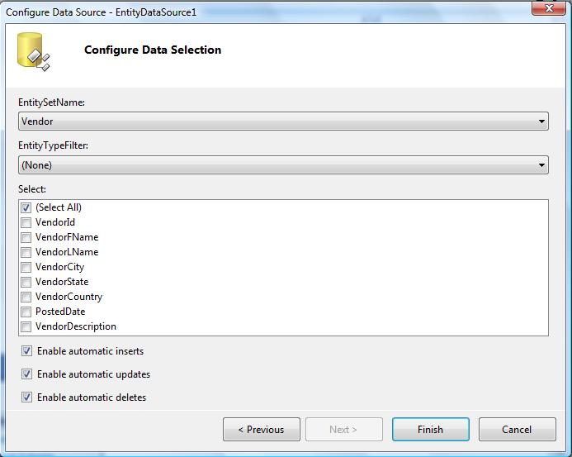Check the VendorCity field checkbox
The width and height of the screenshot is (572, 457).
coord(26,267)
